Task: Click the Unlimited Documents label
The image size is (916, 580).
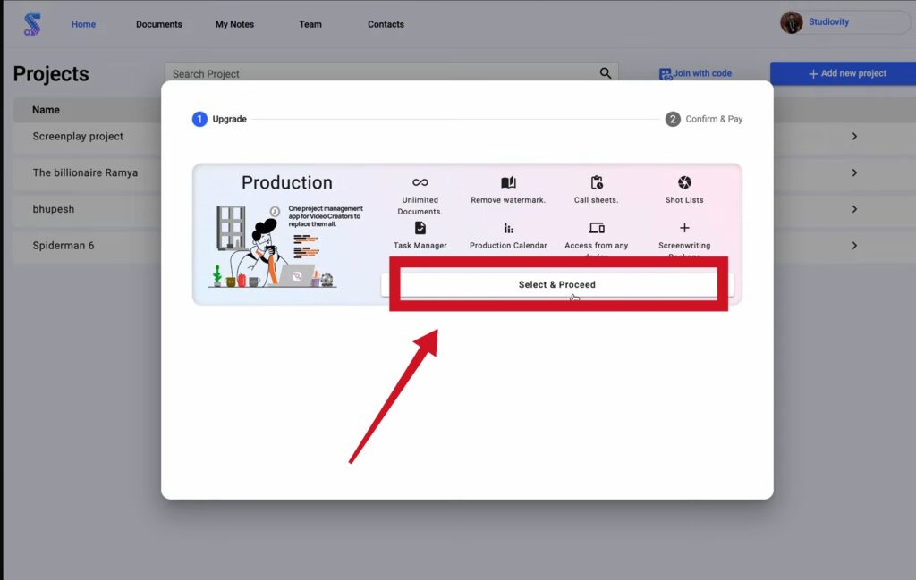Action: pos(420,206)
